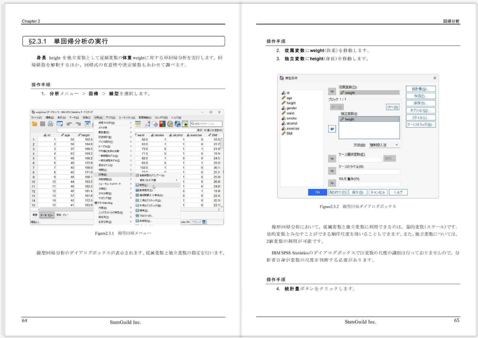This screenshot has height=338, width=478.
Task: Open the 統計量(S) options
Action: pos(421,89)
